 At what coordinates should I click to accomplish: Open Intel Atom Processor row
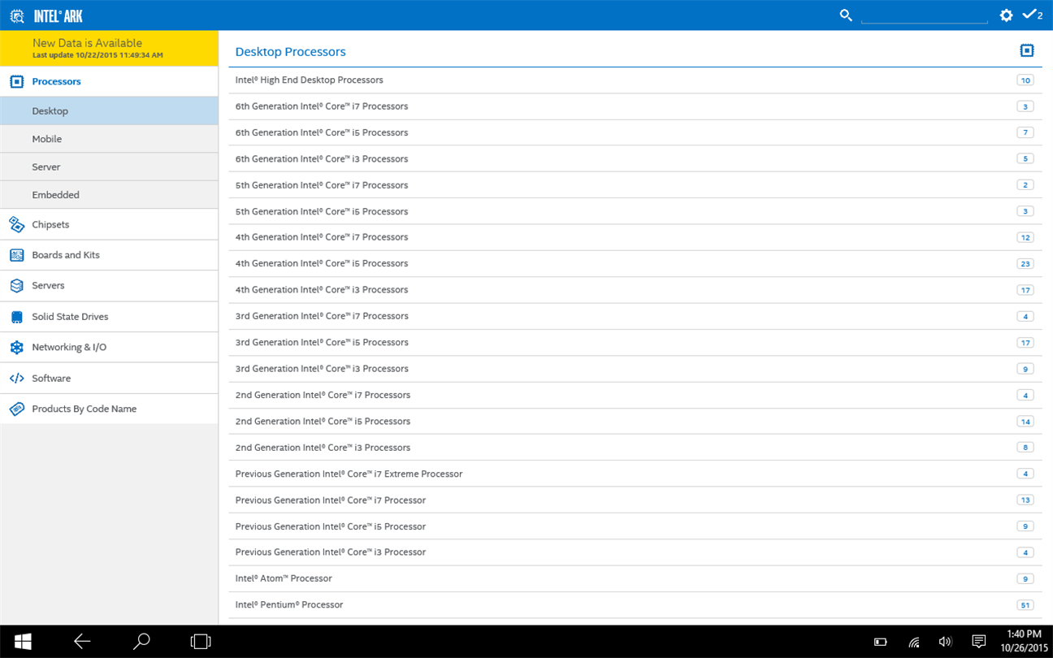click(x=635, y=578)
